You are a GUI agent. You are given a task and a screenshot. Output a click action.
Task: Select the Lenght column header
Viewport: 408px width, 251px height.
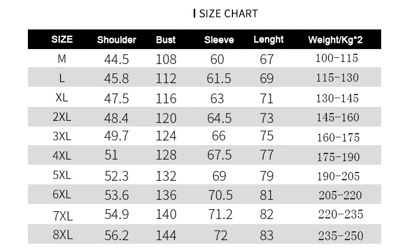click(269, 40)
